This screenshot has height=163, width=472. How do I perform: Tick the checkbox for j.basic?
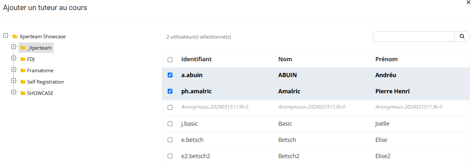170,124
